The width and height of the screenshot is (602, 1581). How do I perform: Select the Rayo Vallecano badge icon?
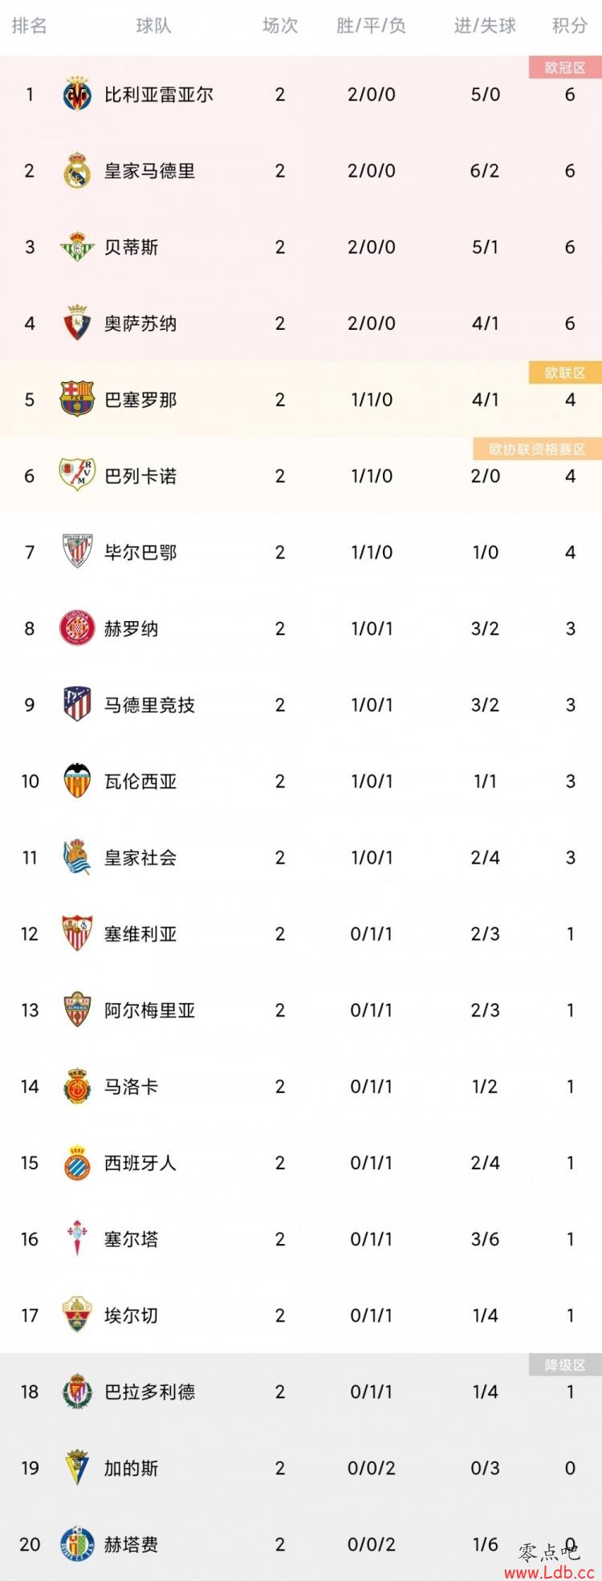point(77,475)
